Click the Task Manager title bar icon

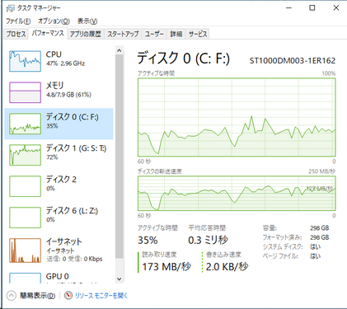tap(10, 8)
